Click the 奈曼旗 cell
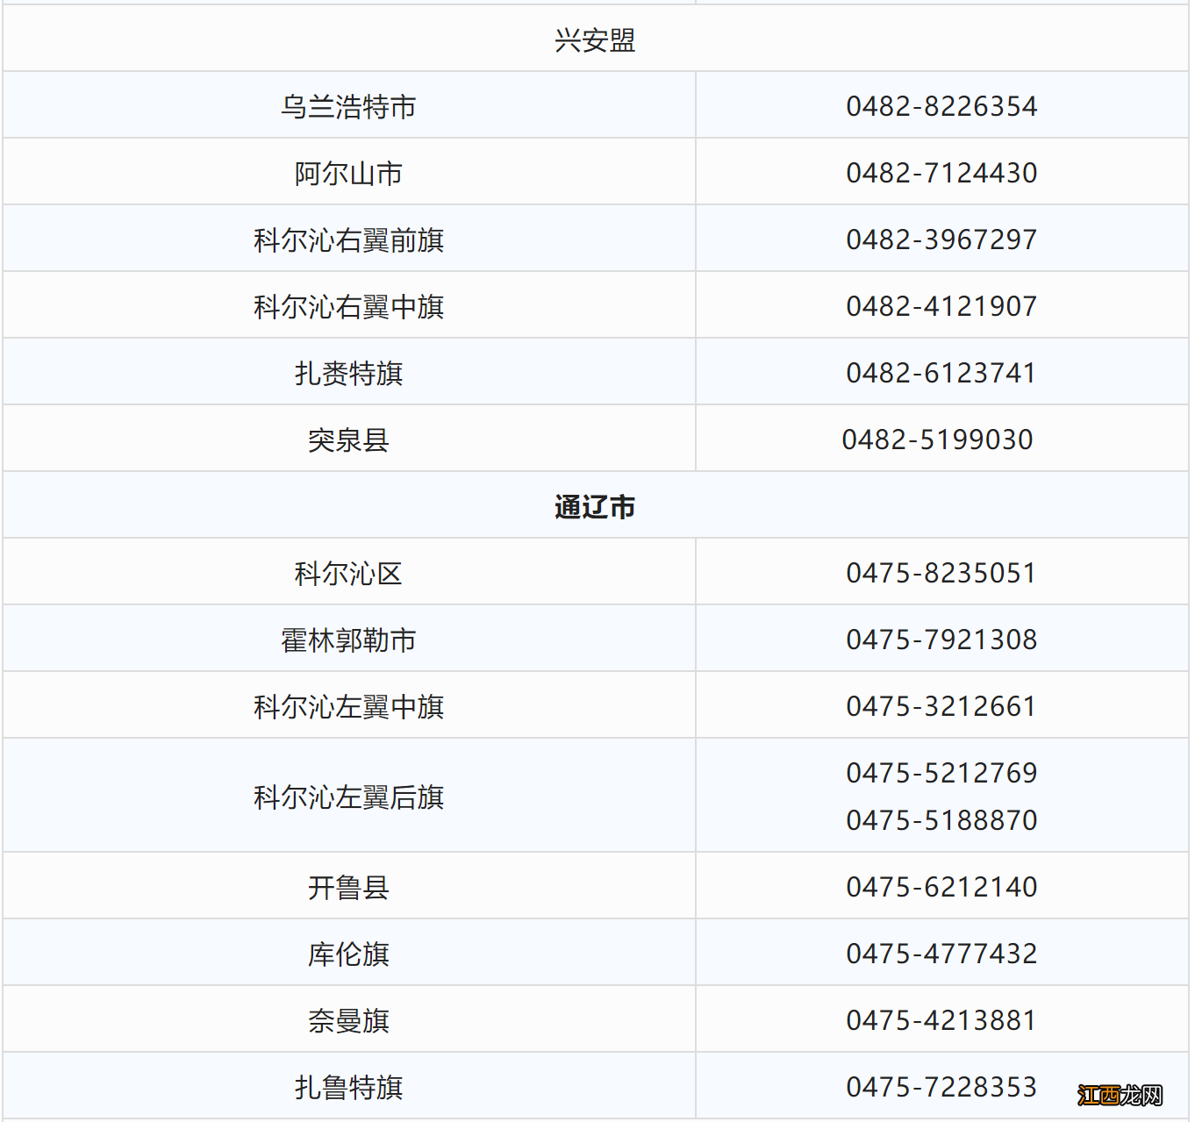Screen dimensions: 1195x1122 coord(348,1020)
